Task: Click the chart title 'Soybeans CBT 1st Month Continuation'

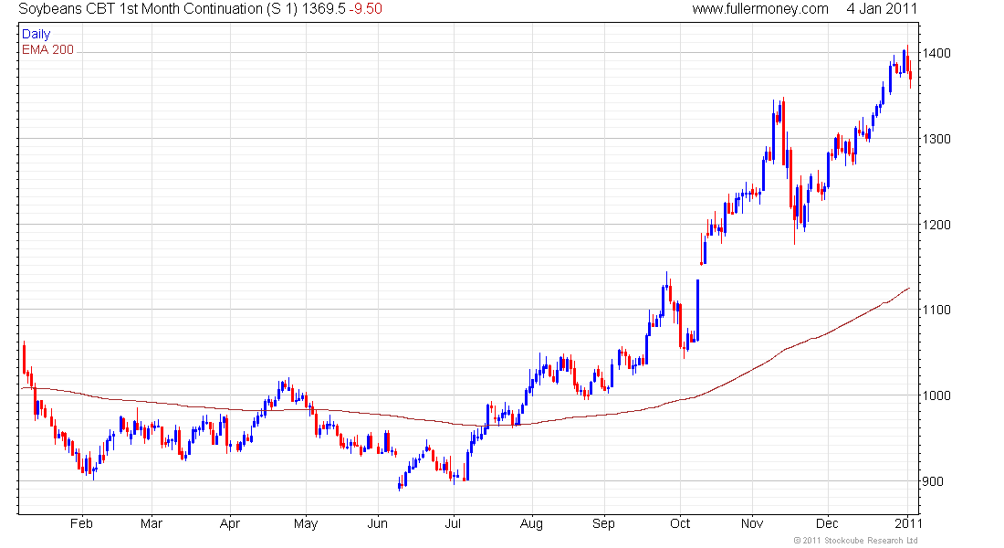Action: pyautogui.click(x=141, y=8)
